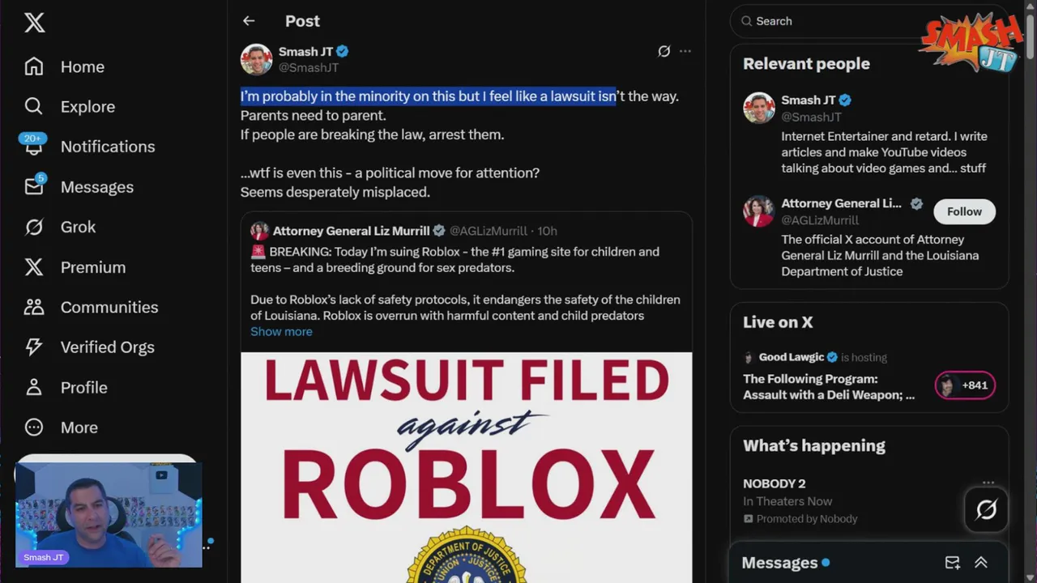
Task: Click the X logo icon
Action: coord(34,23)
